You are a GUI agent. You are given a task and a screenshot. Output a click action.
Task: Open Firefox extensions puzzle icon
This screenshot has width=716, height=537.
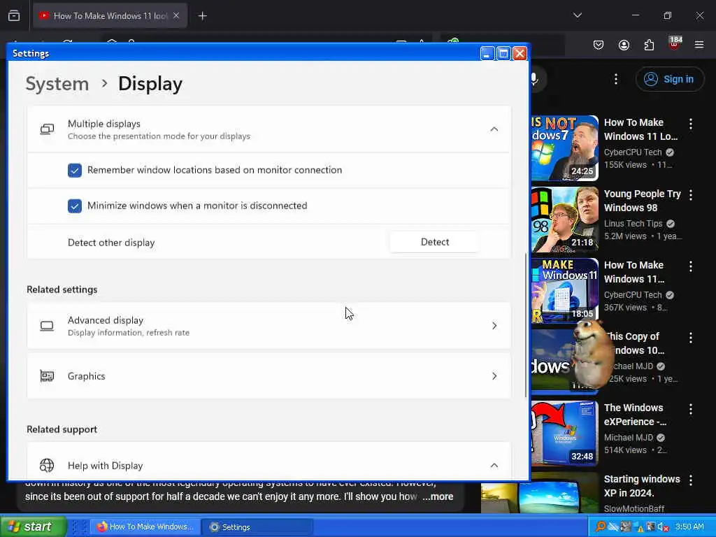(649, 45)
